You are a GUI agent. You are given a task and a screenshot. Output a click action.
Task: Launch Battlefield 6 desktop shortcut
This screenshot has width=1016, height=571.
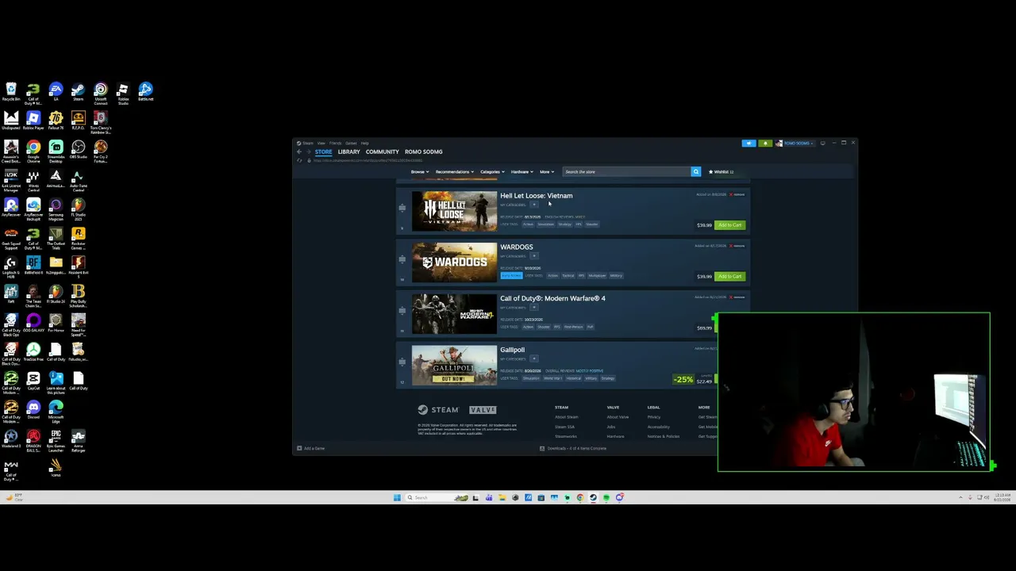(x=33, y=266)
